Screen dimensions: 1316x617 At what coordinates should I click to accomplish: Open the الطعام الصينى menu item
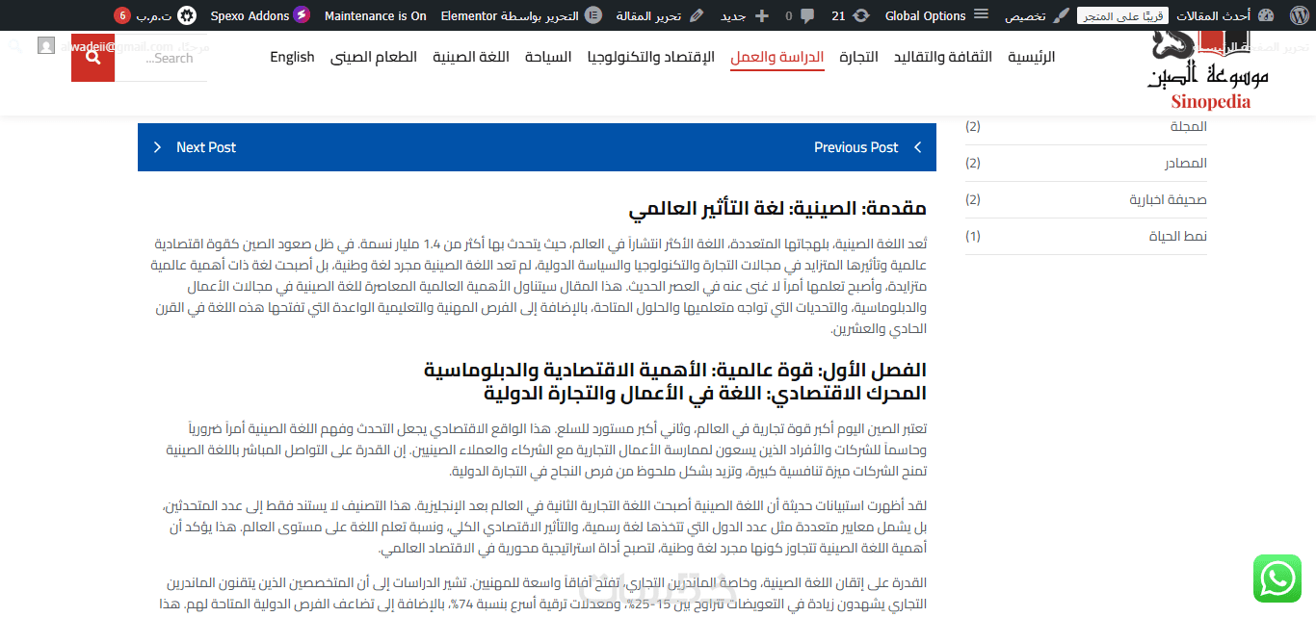tap(374, 57)
